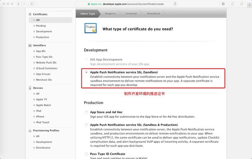Toggle the Safari sidebar button
252x159 pixels.
click(32, 4)
